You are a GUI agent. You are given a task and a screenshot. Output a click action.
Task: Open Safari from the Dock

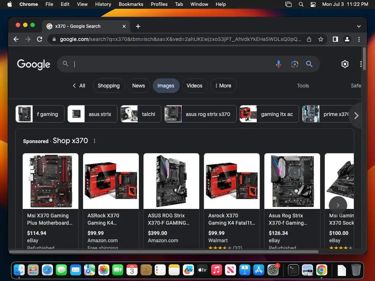[47, 270]
